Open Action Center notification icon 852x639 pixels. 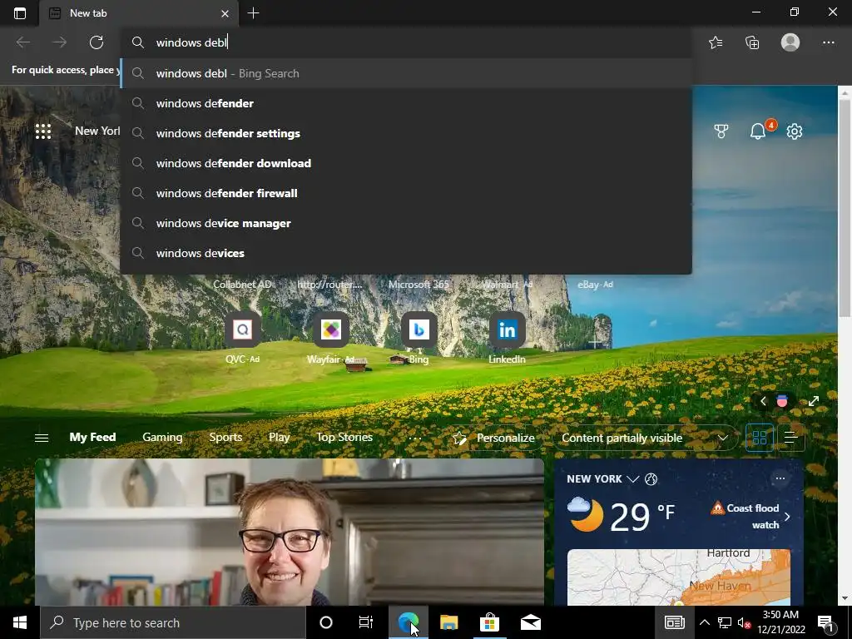pyautogui.click(x=826, y=624)
